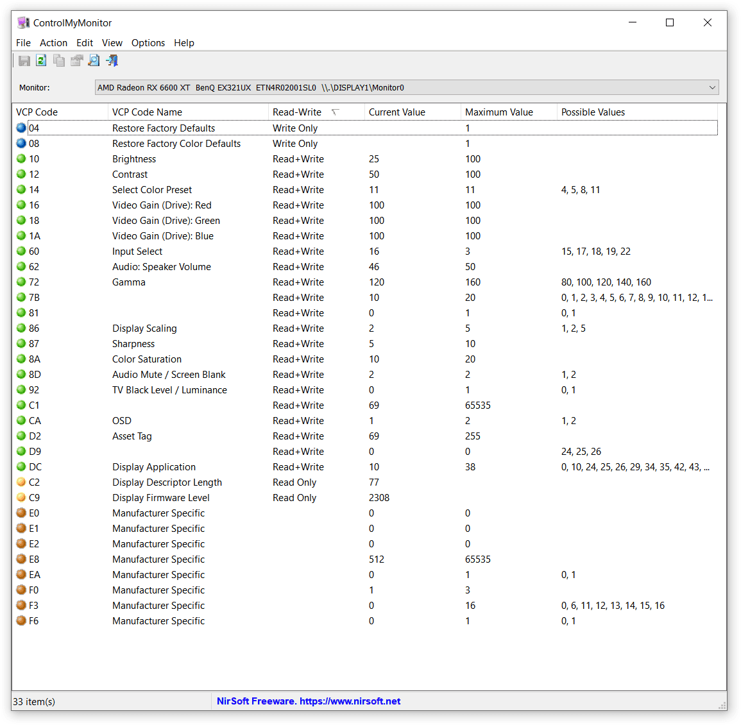Open the View menu
Screen dimensions: 741x725
pos(112,43)
